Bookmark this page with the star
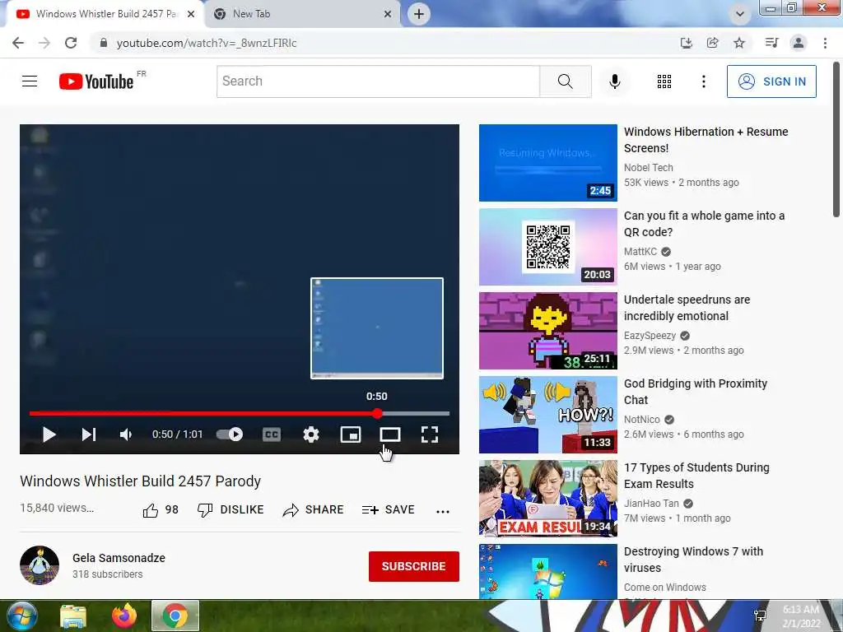This screenshot has width=843, height=632. pyautogui.click(x=739, y=43)
